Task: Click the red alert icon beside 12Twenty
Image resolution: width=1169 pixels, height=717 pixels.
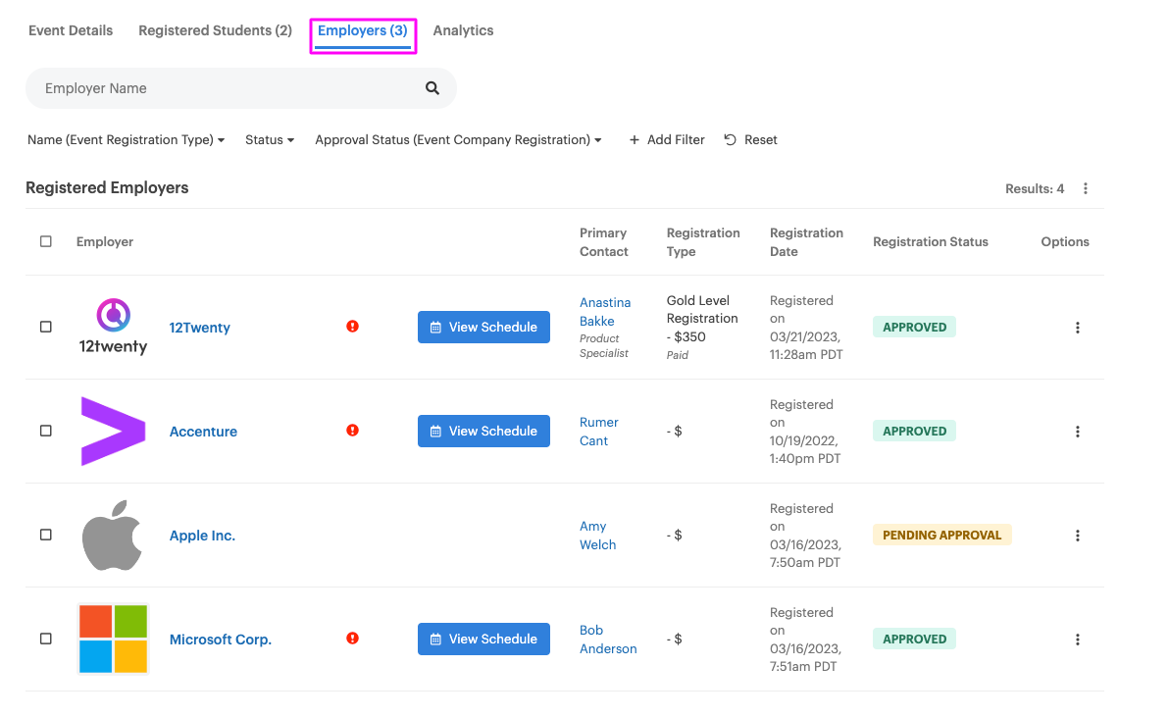Action: pyautogui.click(x=353, y=327)
